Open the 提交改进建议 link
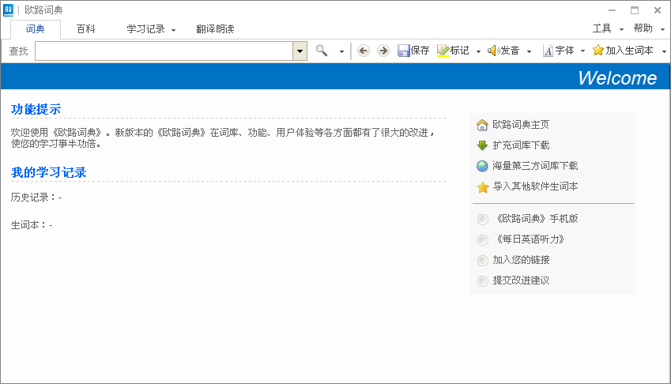This screenshot has height=384, width=671. (x=521, y=280)
